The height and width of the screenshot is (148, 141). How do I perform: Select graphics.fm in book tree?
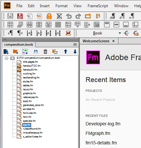[30, 93]
